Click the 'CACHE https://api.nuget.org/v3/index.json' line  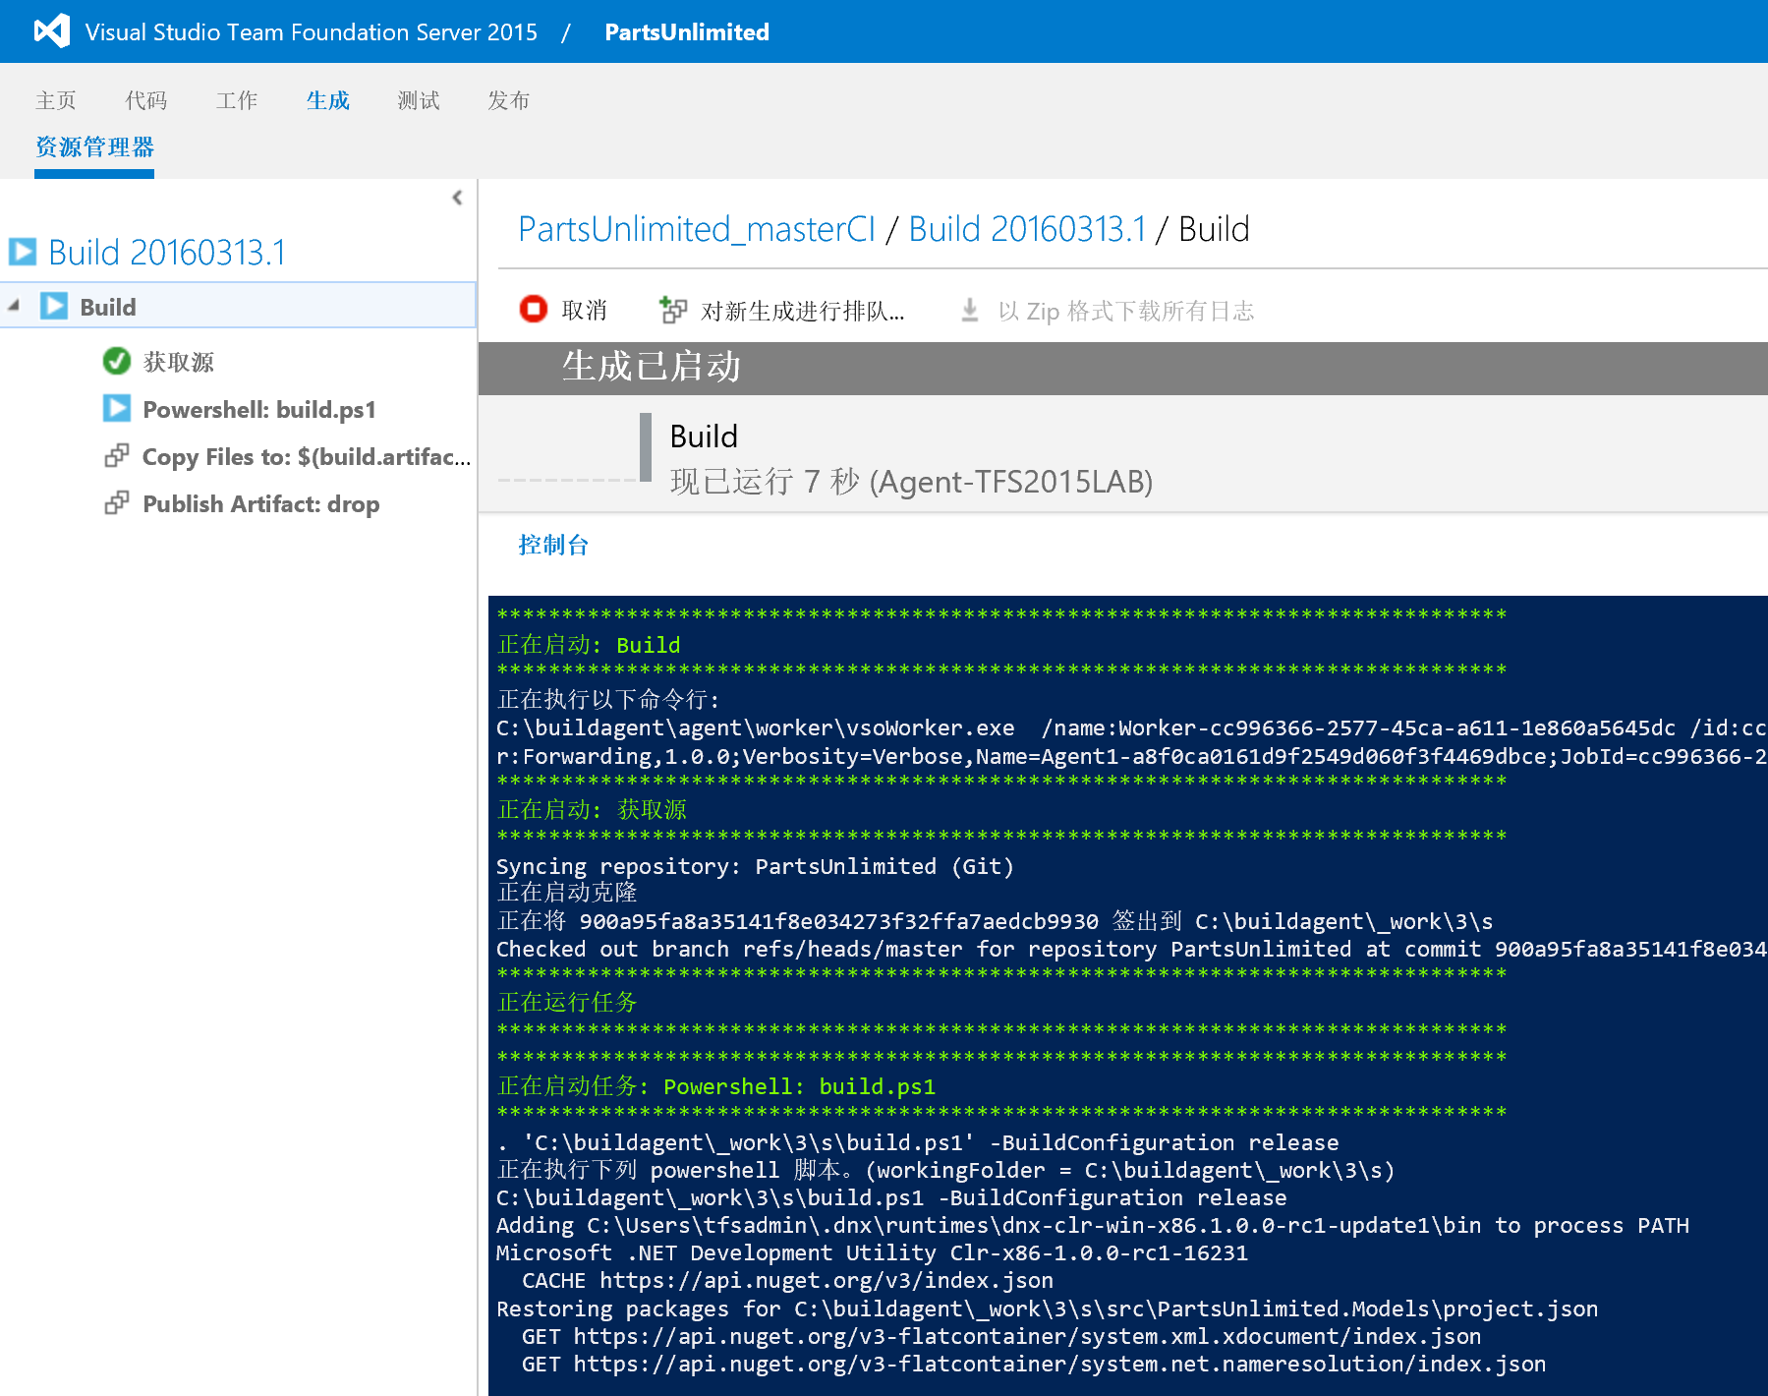[x=787, y=1280]
